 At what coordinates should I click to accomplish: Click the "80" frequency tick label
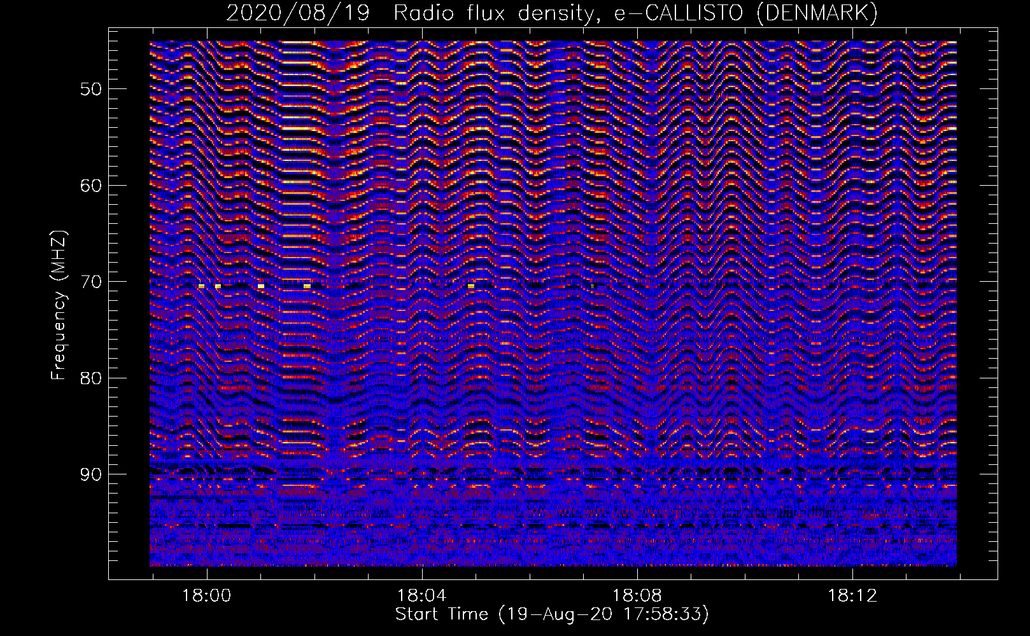(x=91, y=378)
